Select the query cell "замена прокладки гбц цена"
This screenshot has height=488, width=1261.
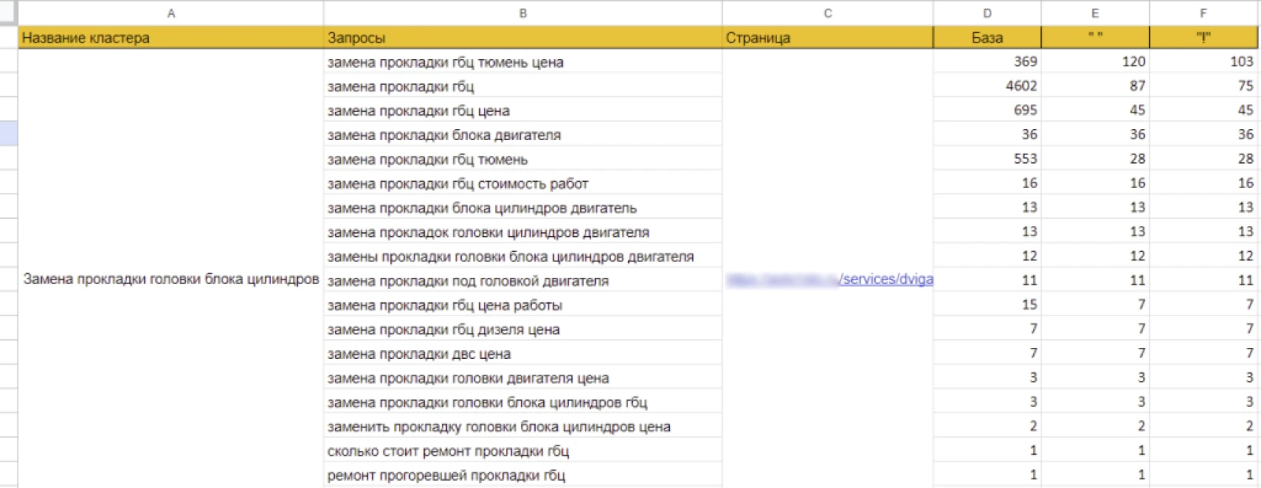[523, 110]
